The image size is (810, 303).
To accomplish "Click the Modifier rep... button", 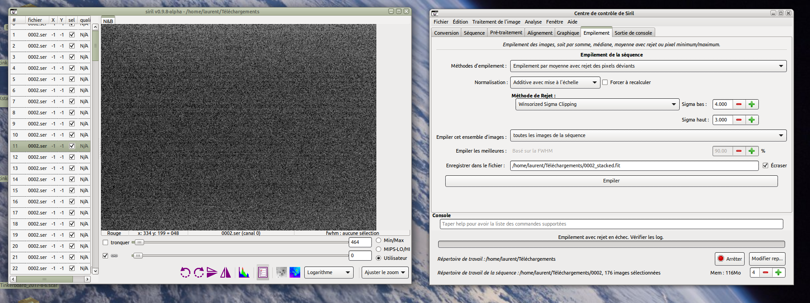I will click(767, 259).
